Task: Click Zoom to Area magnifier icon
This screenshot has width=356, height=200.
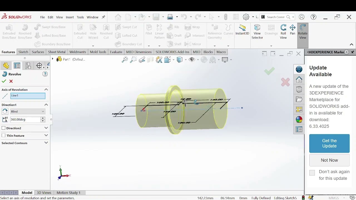Action: [x=133, y=59]
